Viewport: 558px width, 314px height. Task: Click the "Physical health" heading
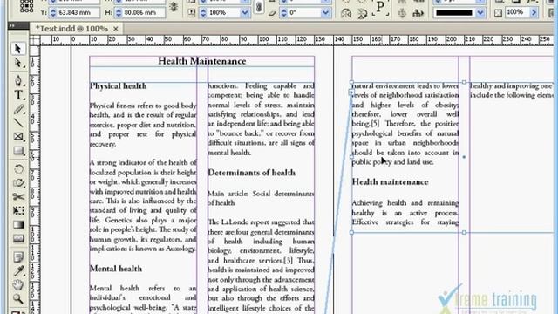119,86
